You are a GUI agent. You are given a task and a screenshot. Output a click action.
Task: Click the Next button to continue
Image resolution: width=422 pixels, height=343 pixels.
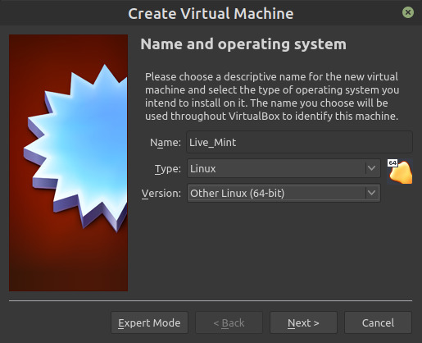click(303, 322)
